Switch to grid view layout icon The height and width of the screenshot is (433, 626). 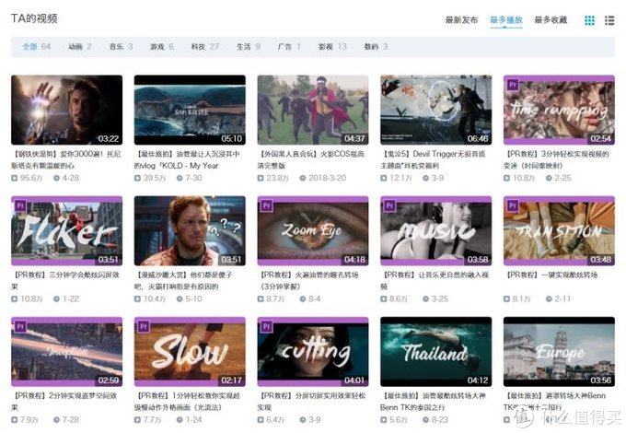point(590,20)
